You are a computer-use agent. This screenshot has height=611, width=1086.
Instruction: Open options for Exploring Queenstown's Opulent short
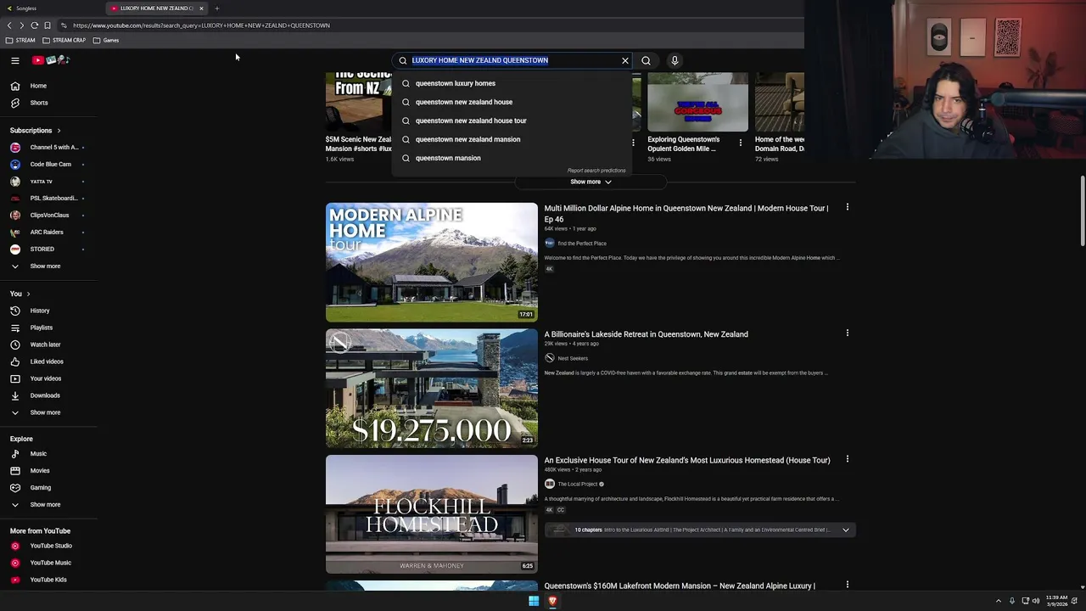coord(740,143)
